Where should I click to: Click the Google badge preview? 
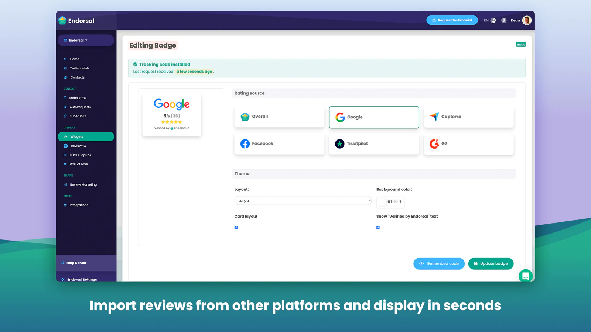[x=172, y=114]
